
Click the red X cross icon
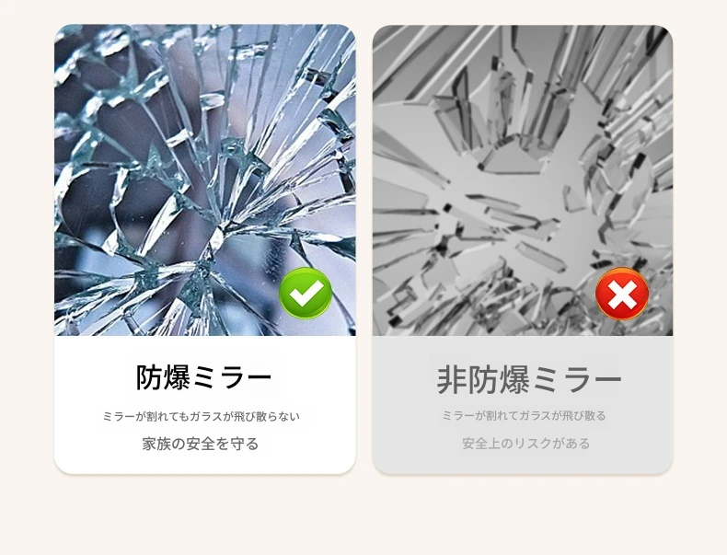(x=622, y=294)
